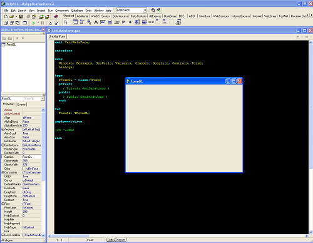Click the code editor horizontal scrollbar thumb
This screenshot has width=313, height=243.
tap(70, 236)
